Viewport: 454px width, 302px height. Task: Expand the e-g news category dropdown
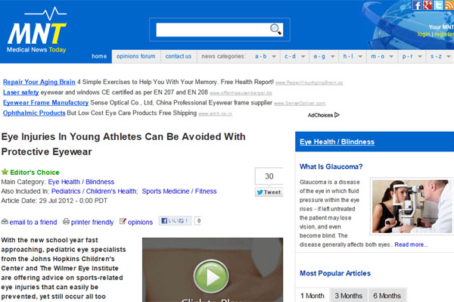pos(324,57)
